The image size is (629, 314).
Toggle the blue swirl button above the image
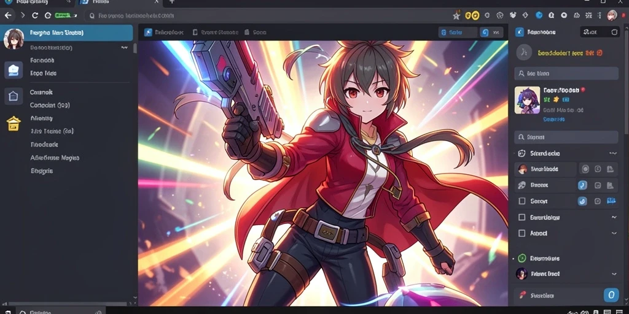click(484, 33)
